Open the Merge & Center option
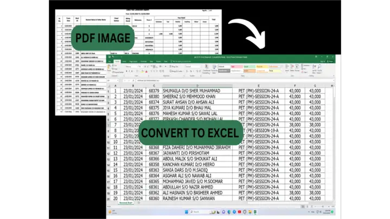The height and width of the screenshot is (219, 390). (176, 72)
